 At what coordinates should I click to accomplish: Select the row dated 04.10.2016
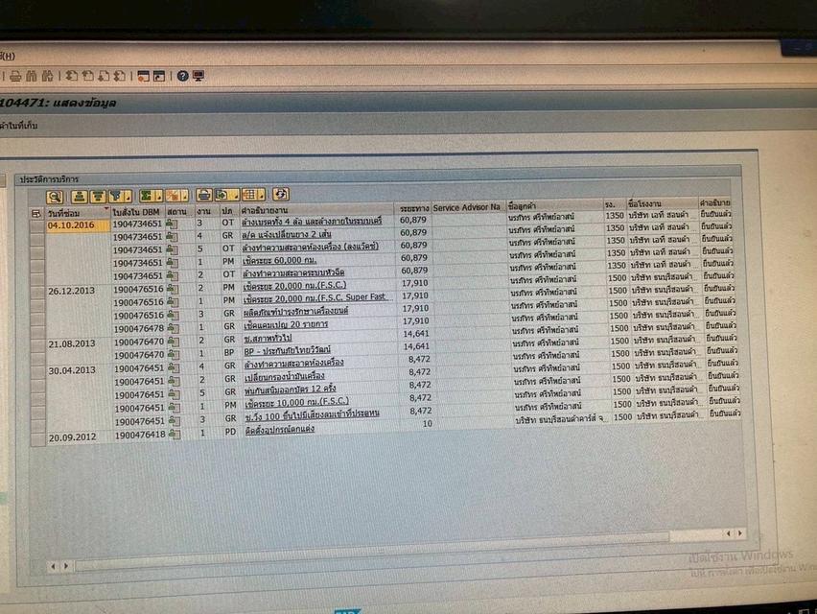pos(36,224)
